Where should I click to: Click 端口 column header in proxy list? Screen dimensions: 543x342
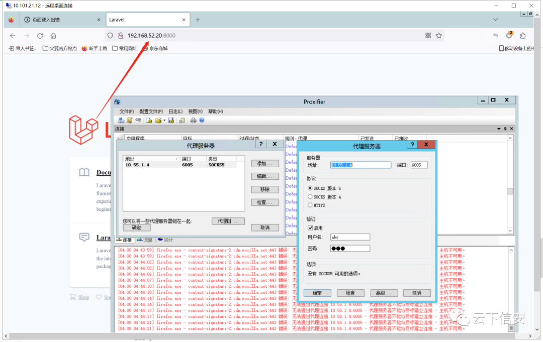point(193,159)
